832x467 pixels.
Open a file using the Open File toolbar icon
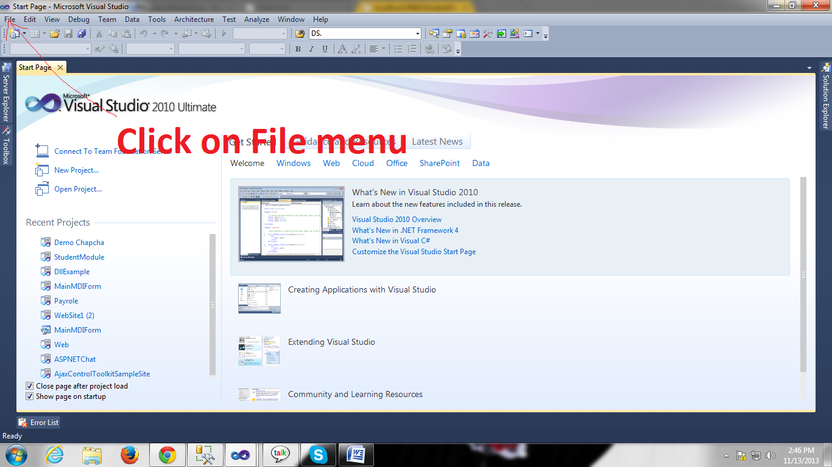click(x=54, y=33)
